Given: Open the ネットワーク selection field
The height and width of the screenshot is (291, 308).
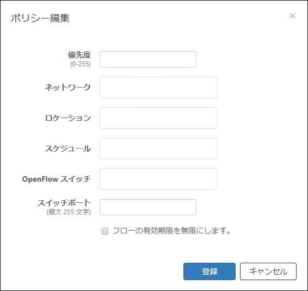Looking at the screenshot, I should pyautogui.click(x=158, y=88).
